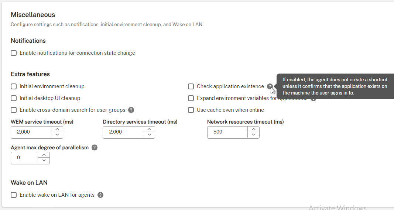This screenshot has width=394, height=210.
Task: Tick Initial environment cleanup checkbox
Action: tap(14, 86)
